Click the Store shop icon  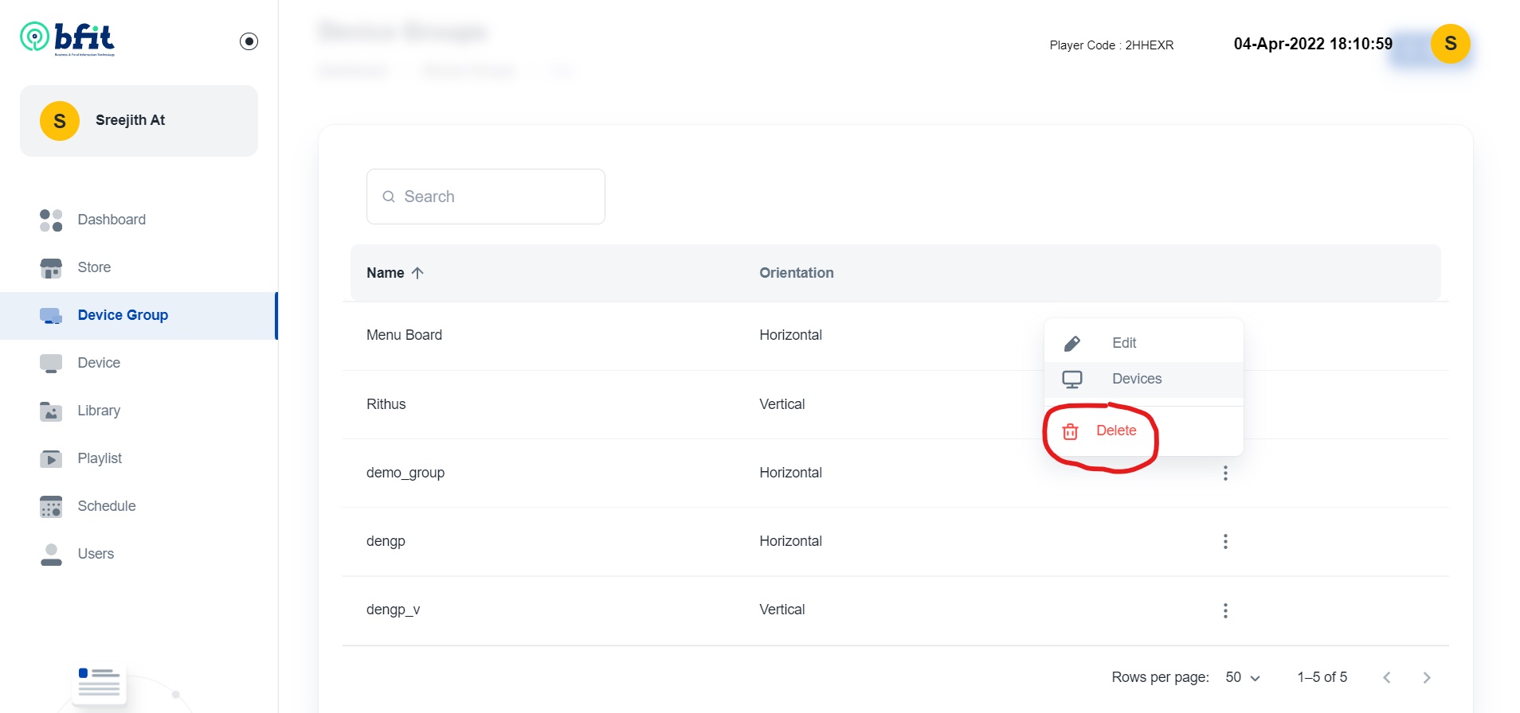pyautogui.click(x=51, y=268)
